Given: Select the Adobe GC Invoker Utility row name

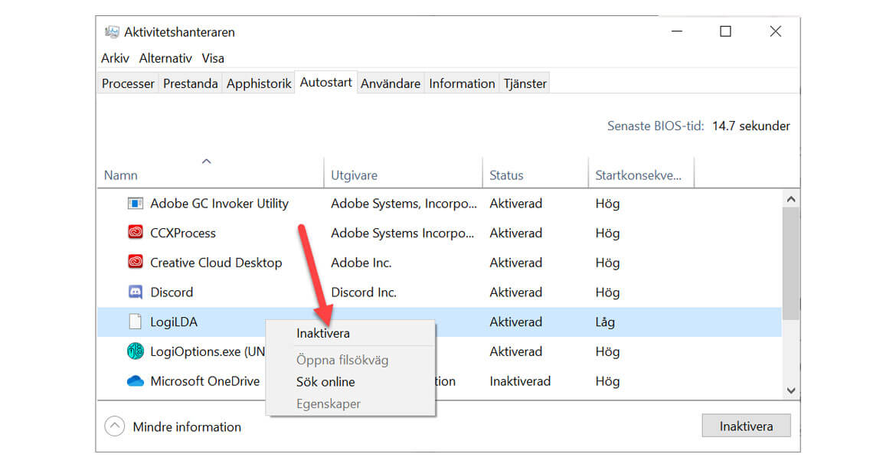Looking at the screenshot, I should [x=220, y=203].
